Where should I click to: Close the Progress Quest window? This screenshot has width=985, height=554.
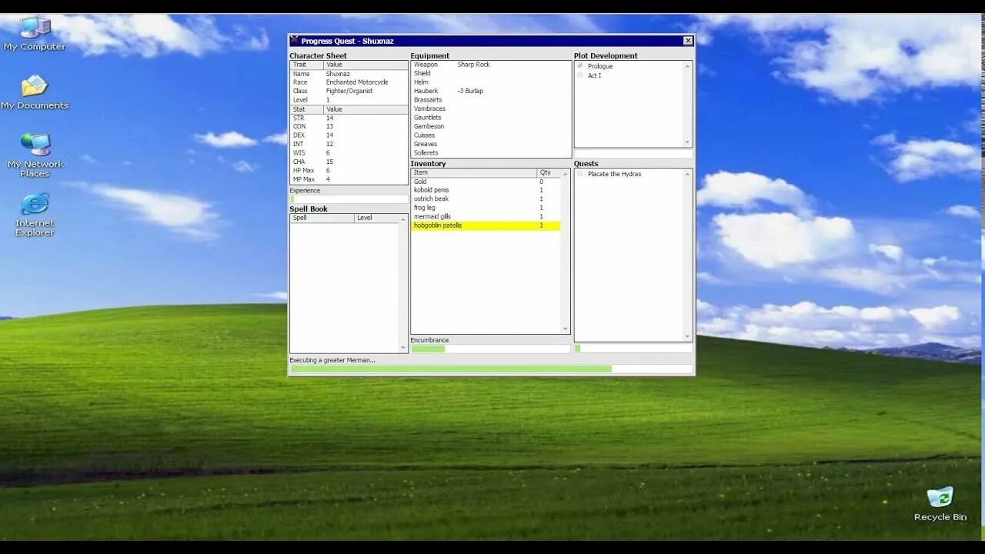(x=688, y=41)
